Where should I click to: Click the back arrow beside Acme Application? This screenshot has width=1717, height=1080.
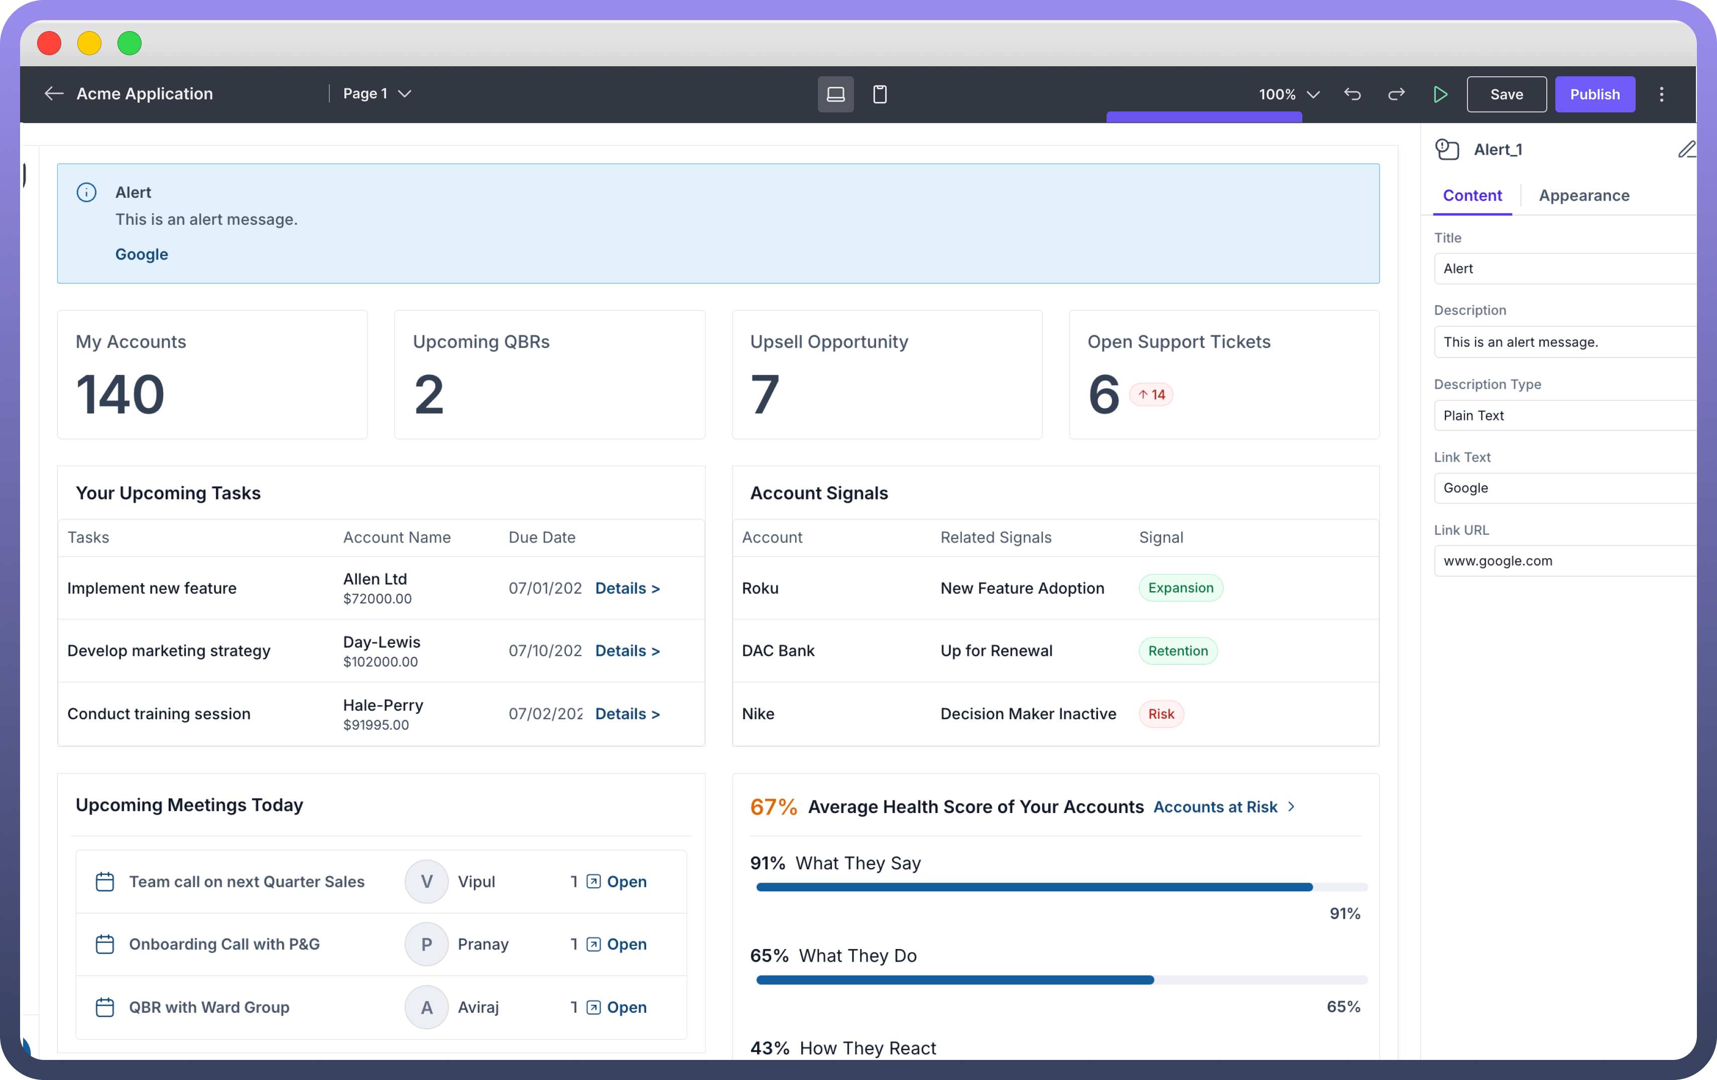point(54,93)
